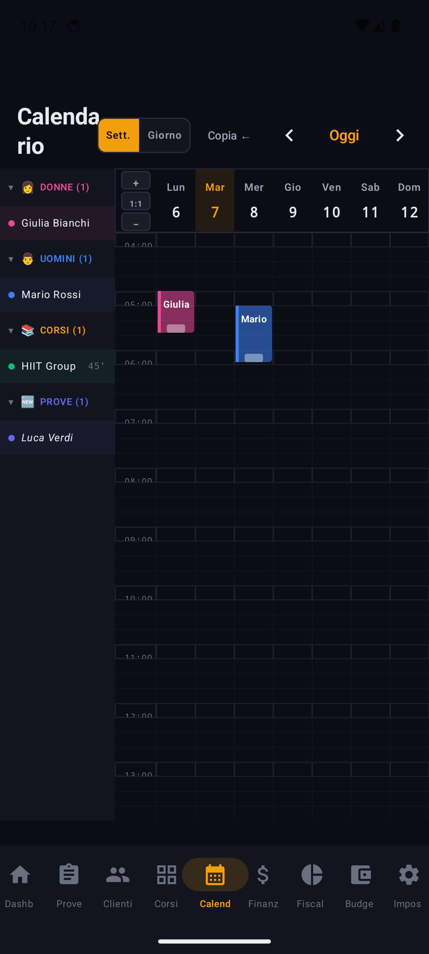This screenshot has height=954, width=429.
Task: Reset zoom with 1:1 button
Action: pyautogui.click(x=136, y=202)
